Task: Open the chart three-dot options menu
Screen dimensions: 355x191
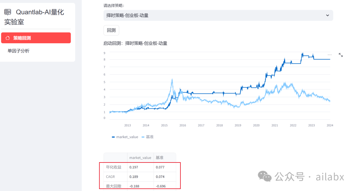Action: pos(330,55)
